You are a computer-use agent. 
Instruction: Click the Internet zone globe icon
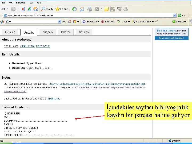coord(170,141)
